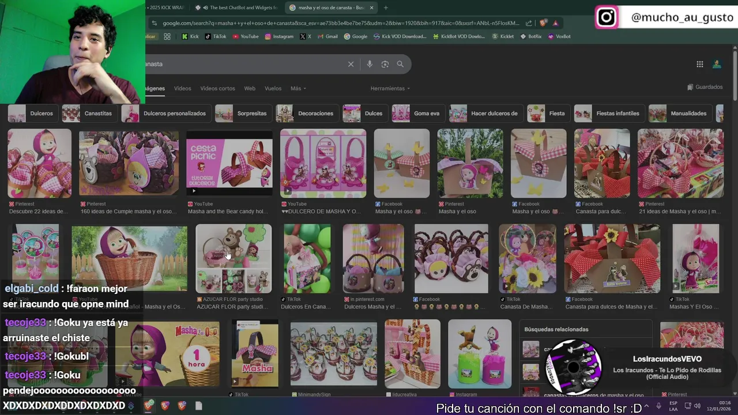
Task: Select the Hacer dulceros de filter chip
Action: click(486, 114)
